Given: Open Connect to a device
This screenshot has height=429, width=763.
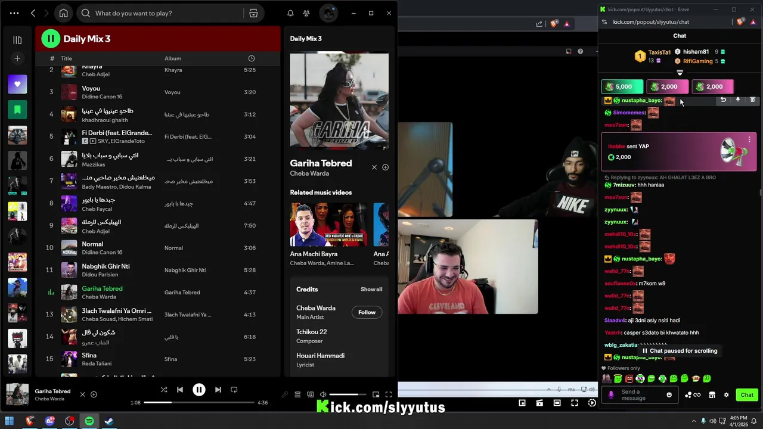Looking at the screenshot, I should tap(310, 394).
